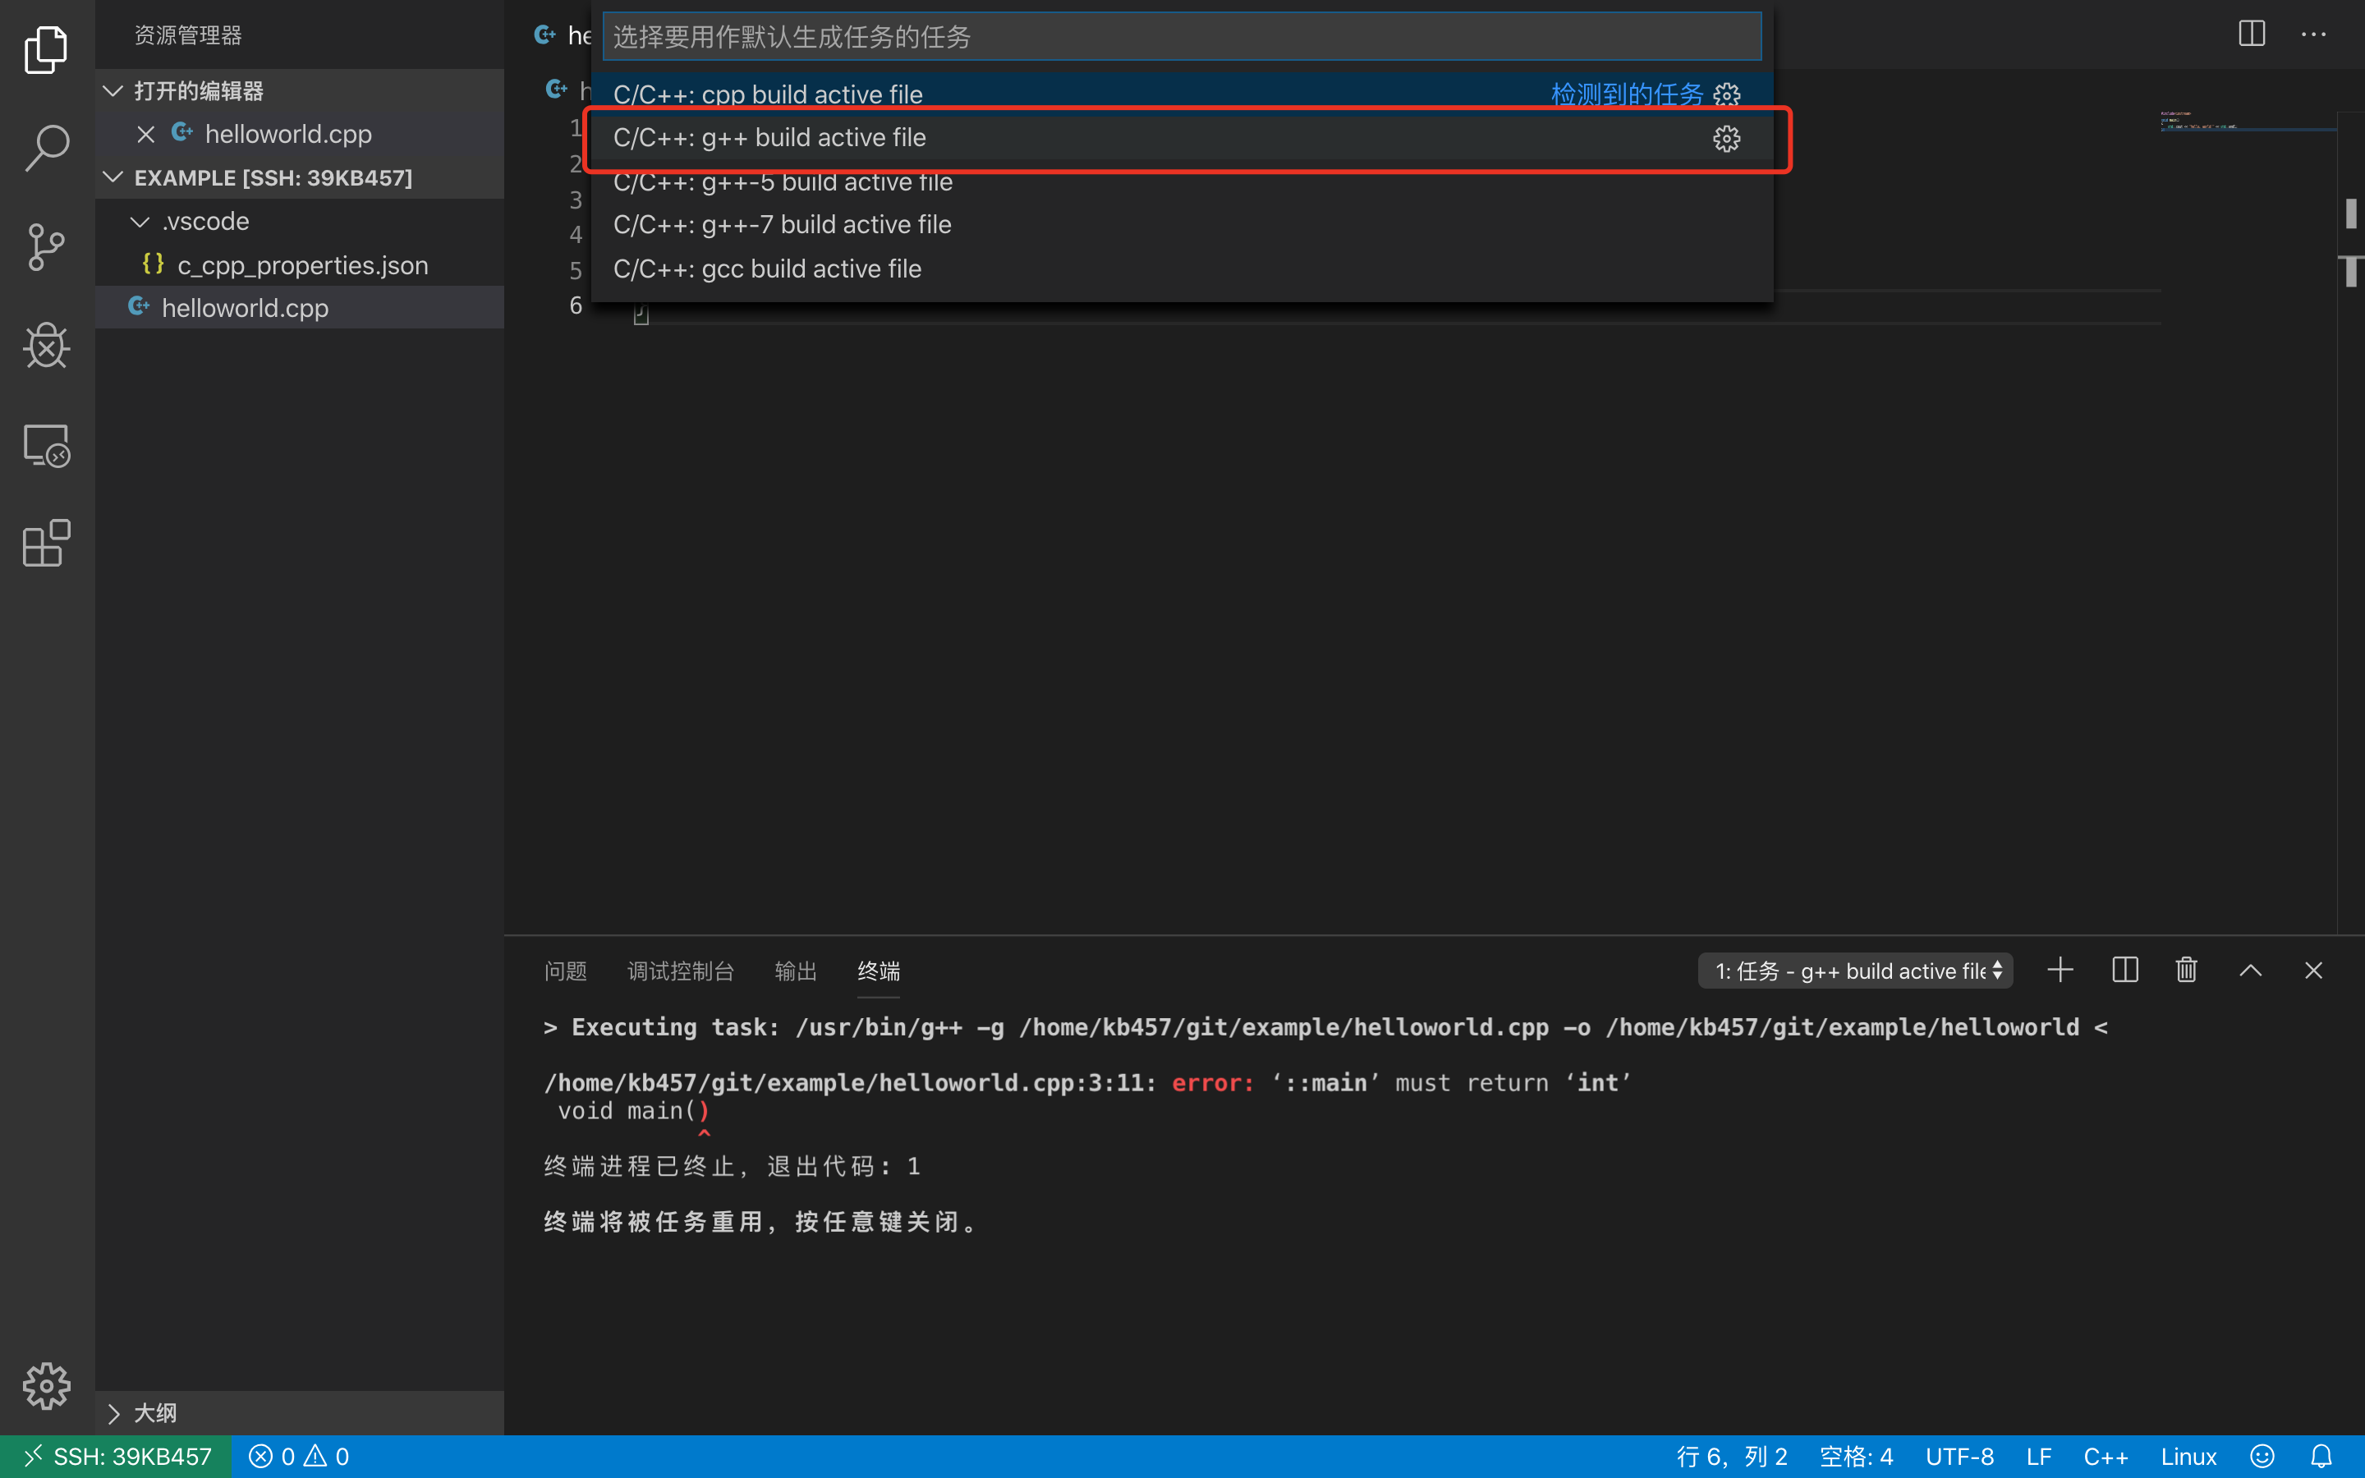
Task: Open the Extensions view
Action: 46,544
